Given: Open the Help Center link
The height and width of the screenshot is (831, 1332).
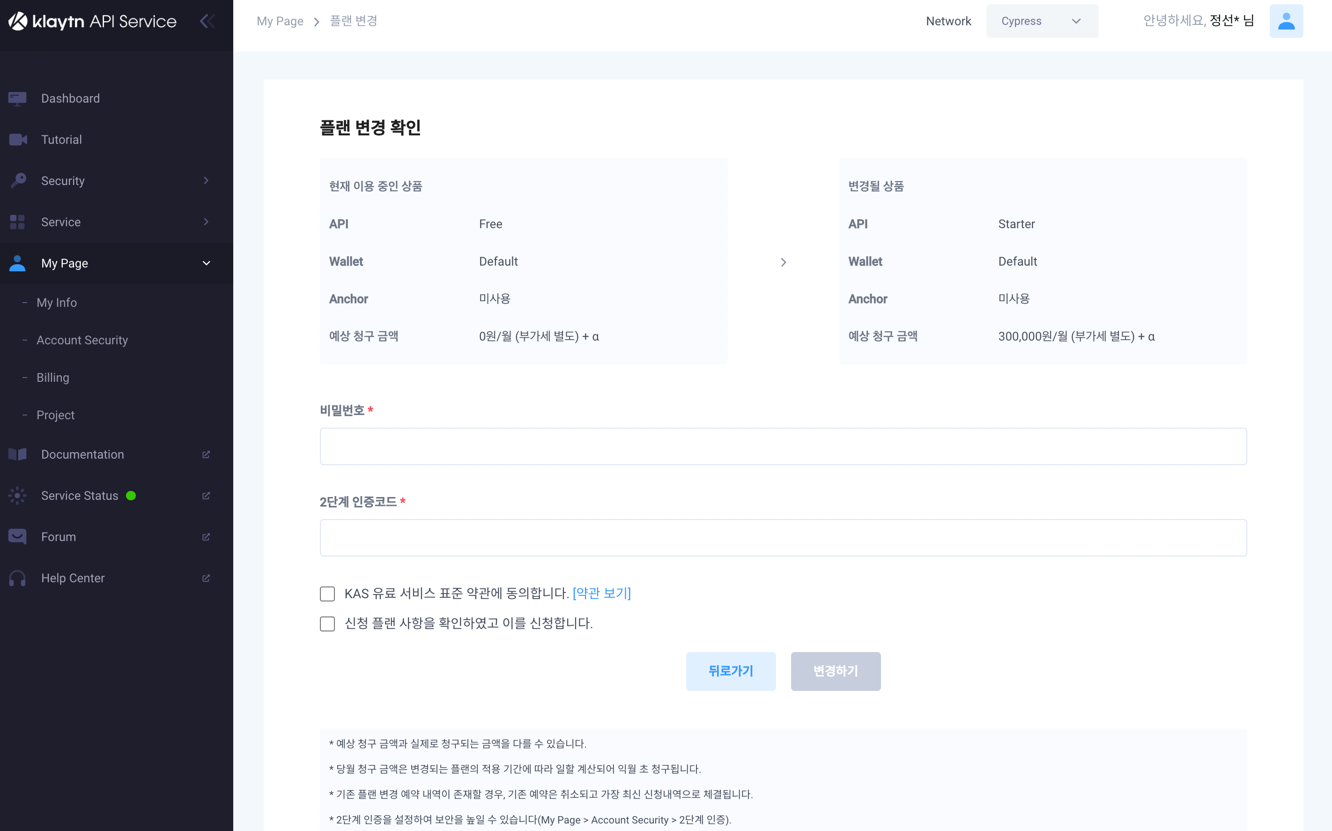Looking at the screenshot, I should tap(73, 578).
